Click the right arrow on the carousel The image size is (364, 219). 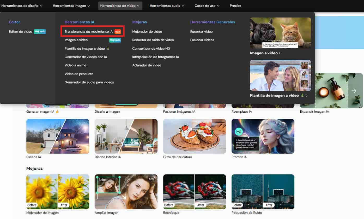[x=354, y=91]
